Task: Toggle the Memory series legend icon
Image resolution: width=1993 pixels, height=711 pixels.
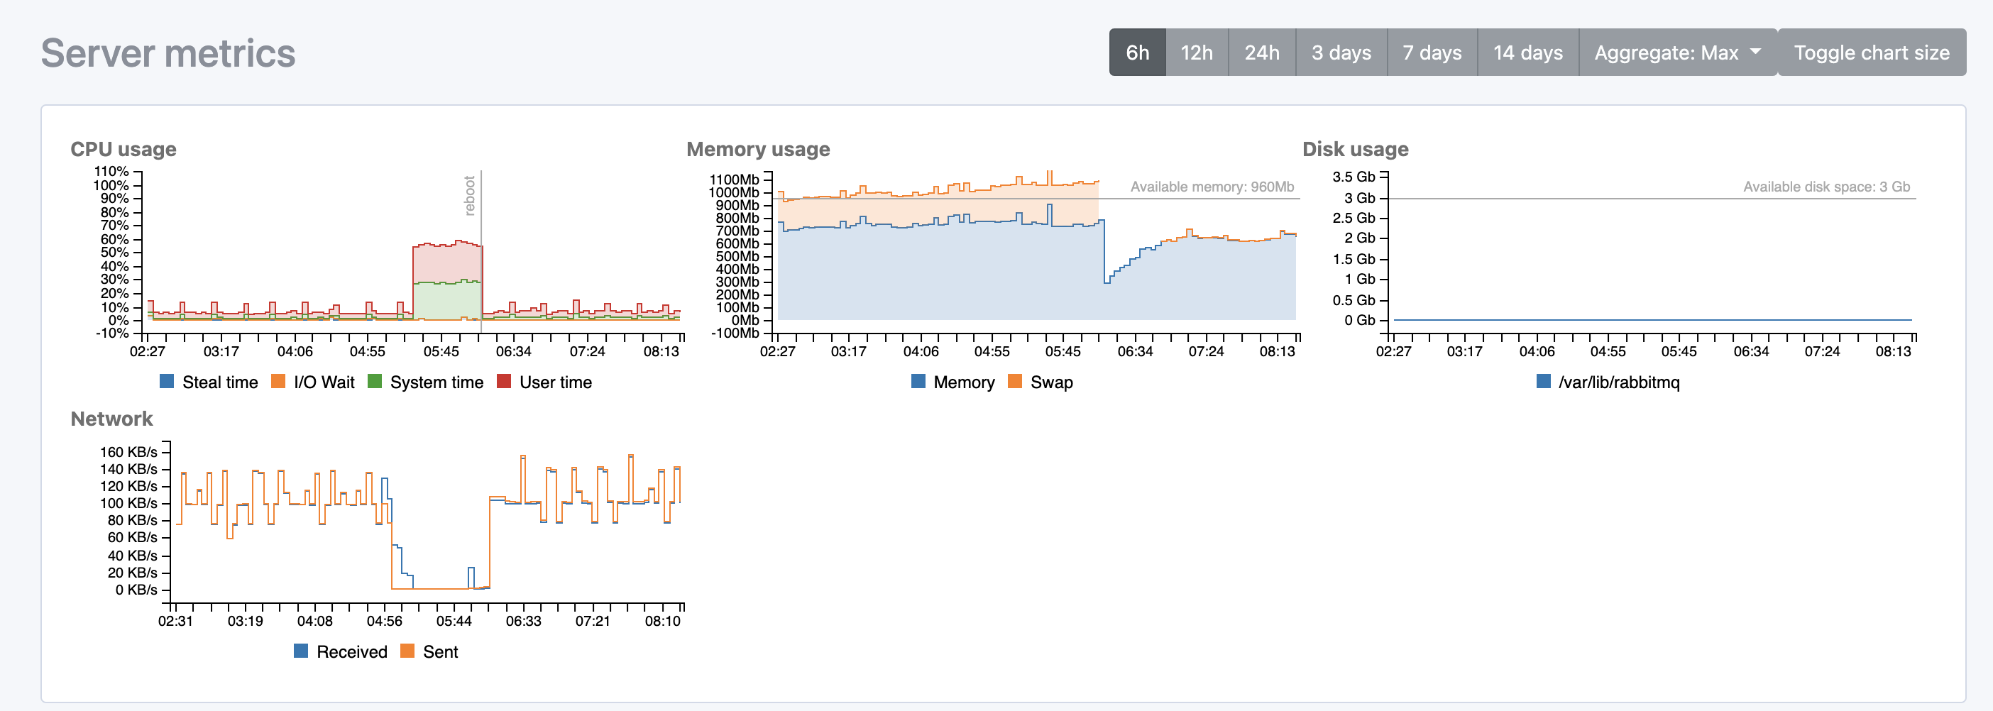Action: click(x=918, y=382)
